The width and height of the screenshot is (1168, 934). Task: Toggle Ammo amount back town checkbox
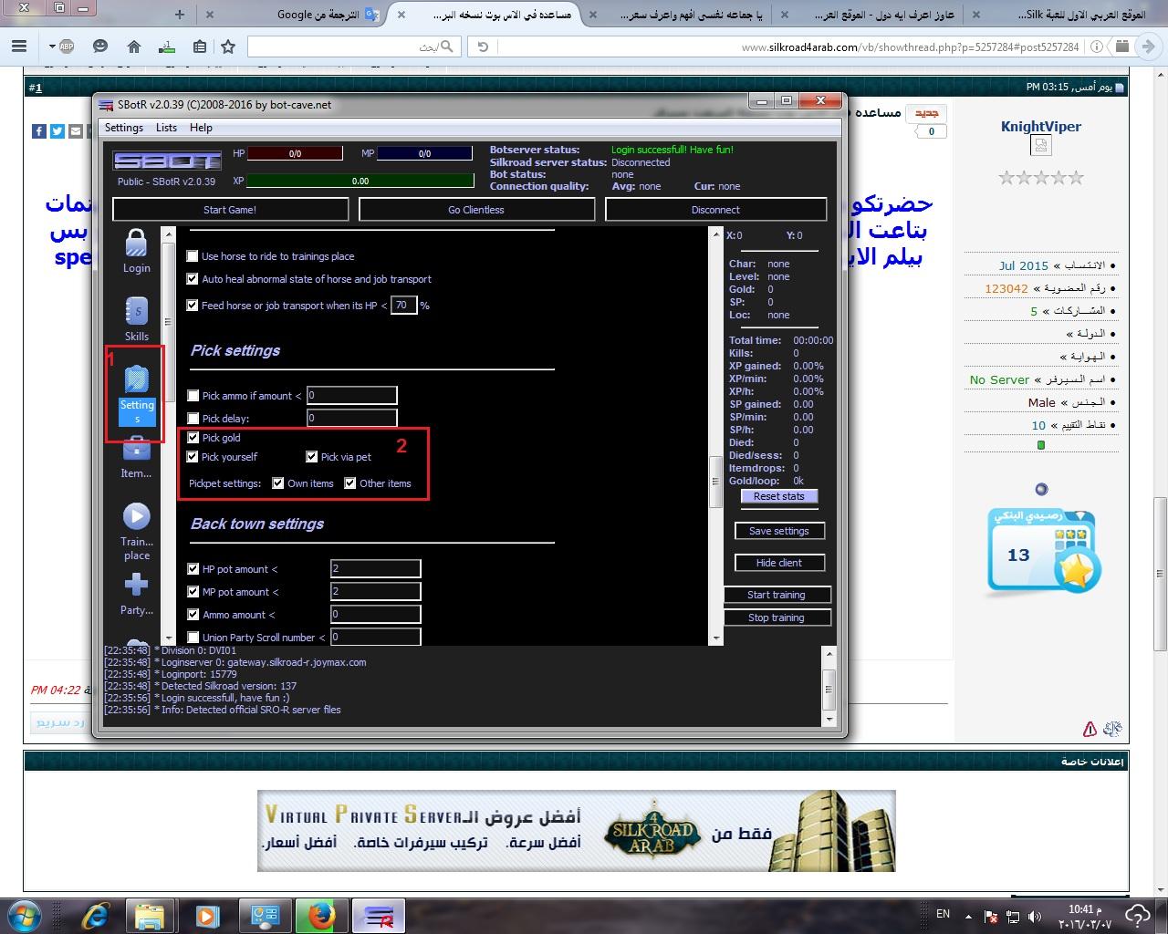point(193,615)
